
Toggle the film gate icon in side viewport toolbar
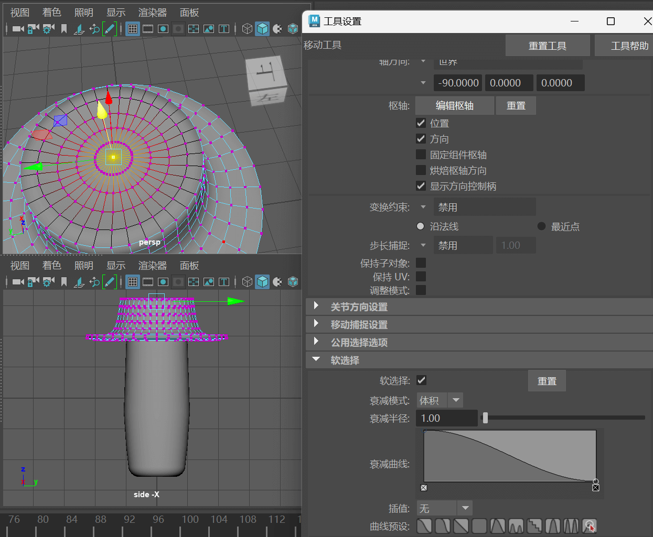coord(148,282)
